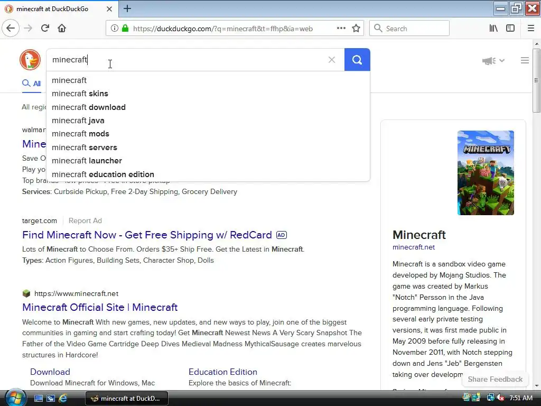Viewport: 541px width, 406px height.
Task: Open 'Find Minecraft Now' Target ad link
Action: [147, 235]
